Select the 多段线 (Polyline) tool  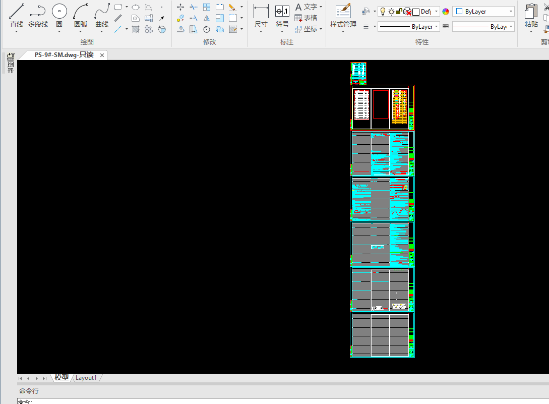coord(38,12)
